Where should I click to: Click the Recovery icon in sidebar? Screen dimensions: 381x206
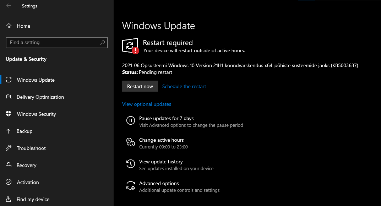click(9, 165)
